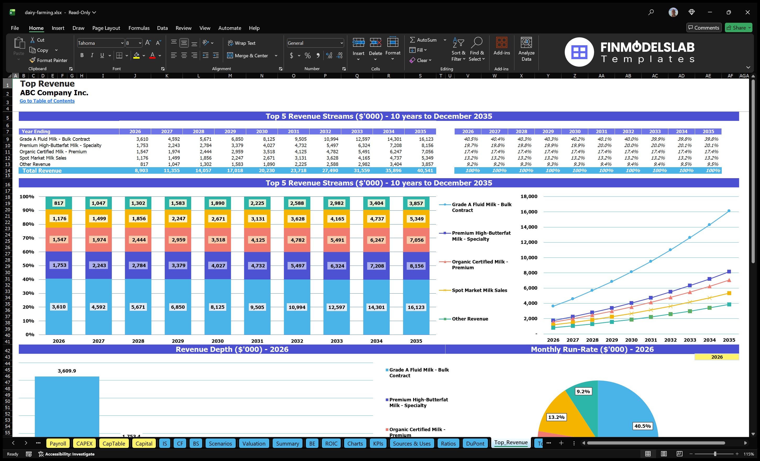Switch to the Formulas ribbon tab

139,28
